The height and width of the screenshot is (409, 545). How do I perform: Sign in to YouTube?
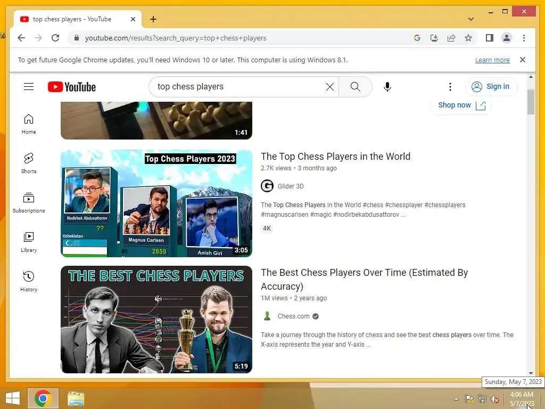[491, 87]
